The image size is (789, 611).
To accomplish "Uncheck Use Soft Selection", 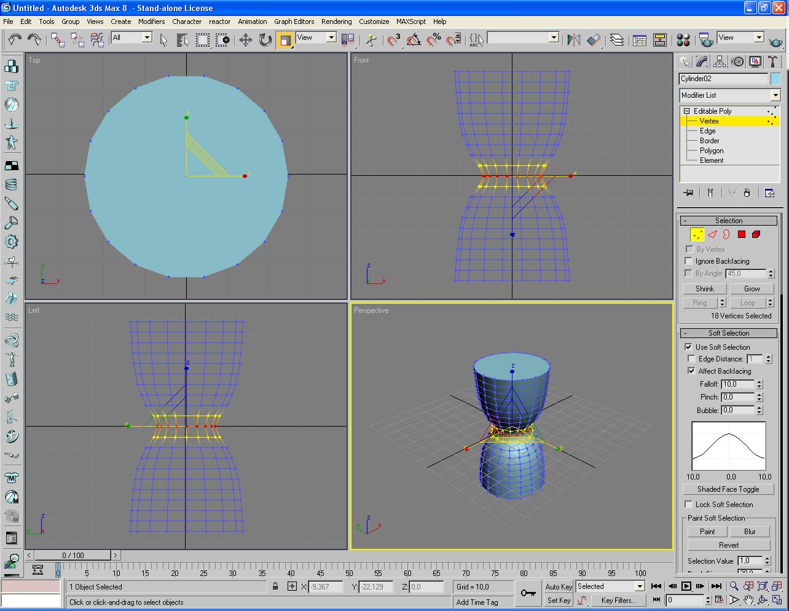I will [x=689, y=347].
